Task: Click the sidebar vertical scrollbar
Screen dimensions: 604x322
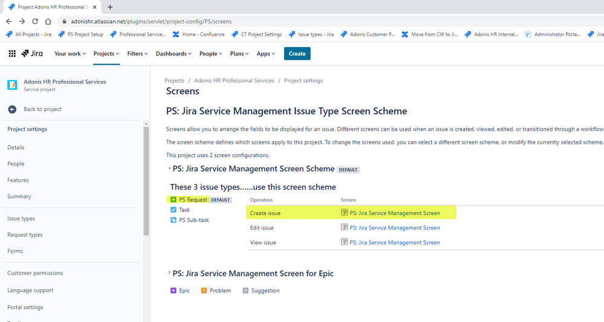Action: coord(146,181)
